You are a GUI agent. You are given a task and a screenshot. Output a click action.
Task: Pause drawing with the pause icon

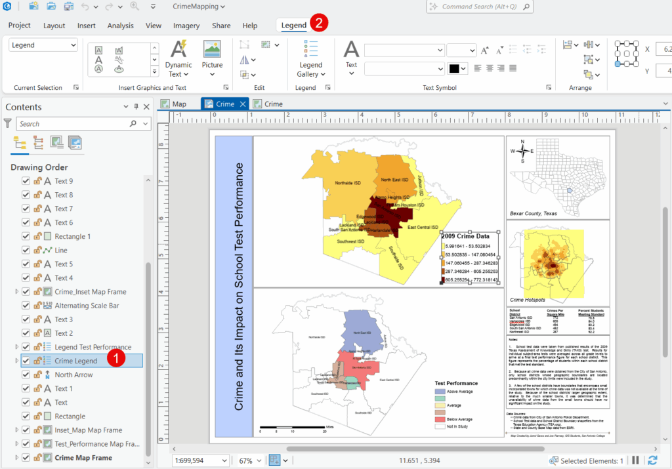pyautogui.click(x=635, y=460)
